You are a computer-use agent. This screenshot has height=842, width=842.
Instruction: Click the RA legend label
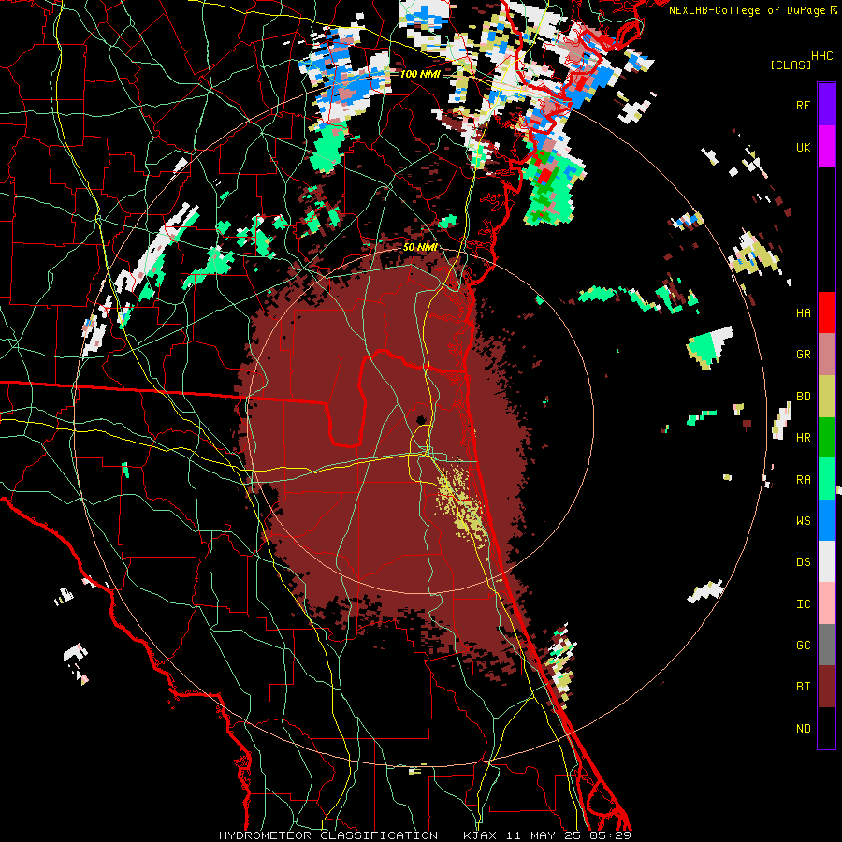coord(803,480)
